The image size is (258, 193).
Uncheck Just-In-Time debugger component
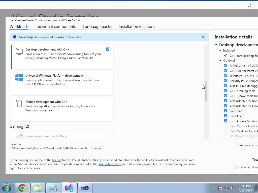tap(225, 86)
